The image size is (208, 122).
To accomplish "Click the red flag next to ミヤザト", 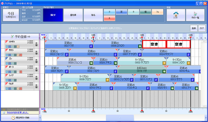I will pos(7,42).
